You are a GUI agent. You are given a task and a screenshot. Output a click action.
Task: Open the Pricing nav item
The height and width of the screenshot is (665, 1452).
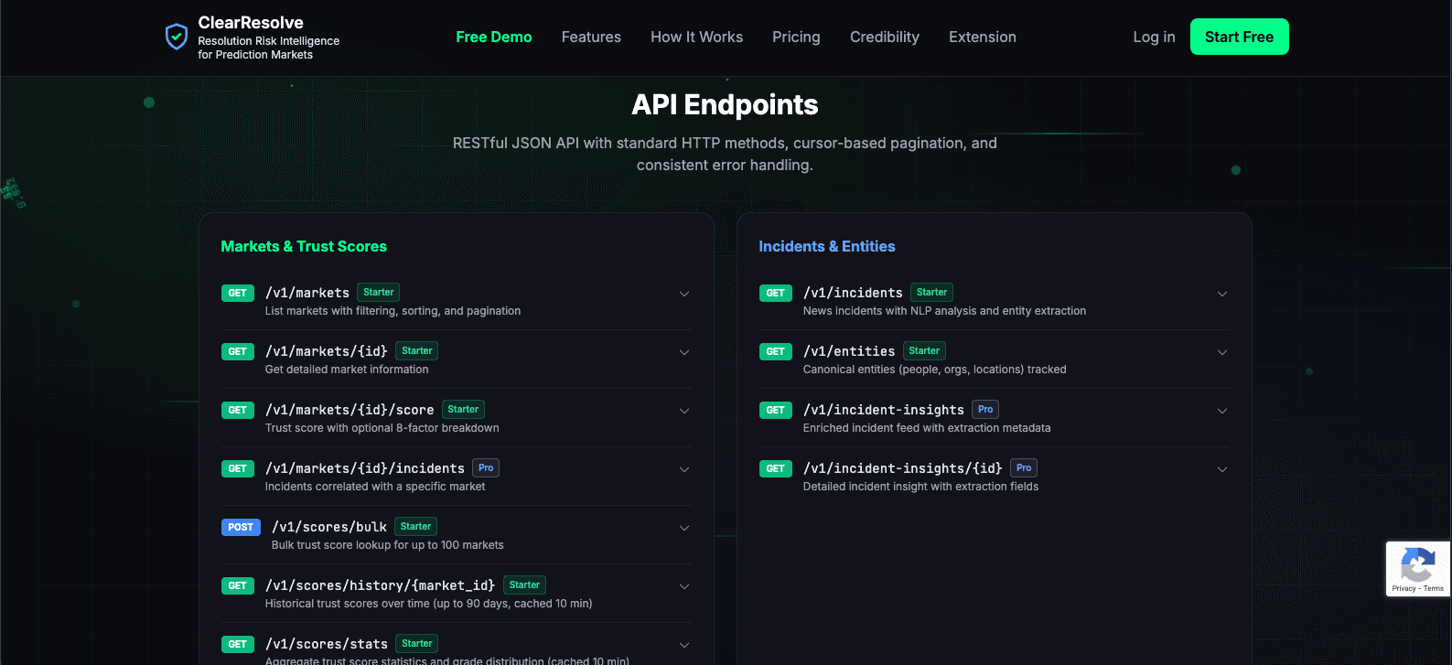pyautogui.click(x=796, y=37)
